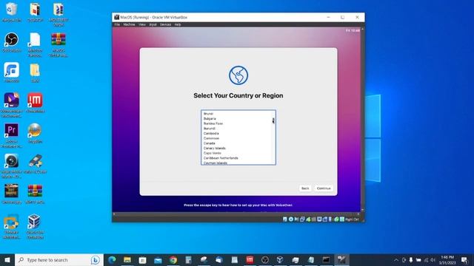Open the notification center icon in the taskbar
Screen dimensions: 474x266
click(x=464, y=260)
